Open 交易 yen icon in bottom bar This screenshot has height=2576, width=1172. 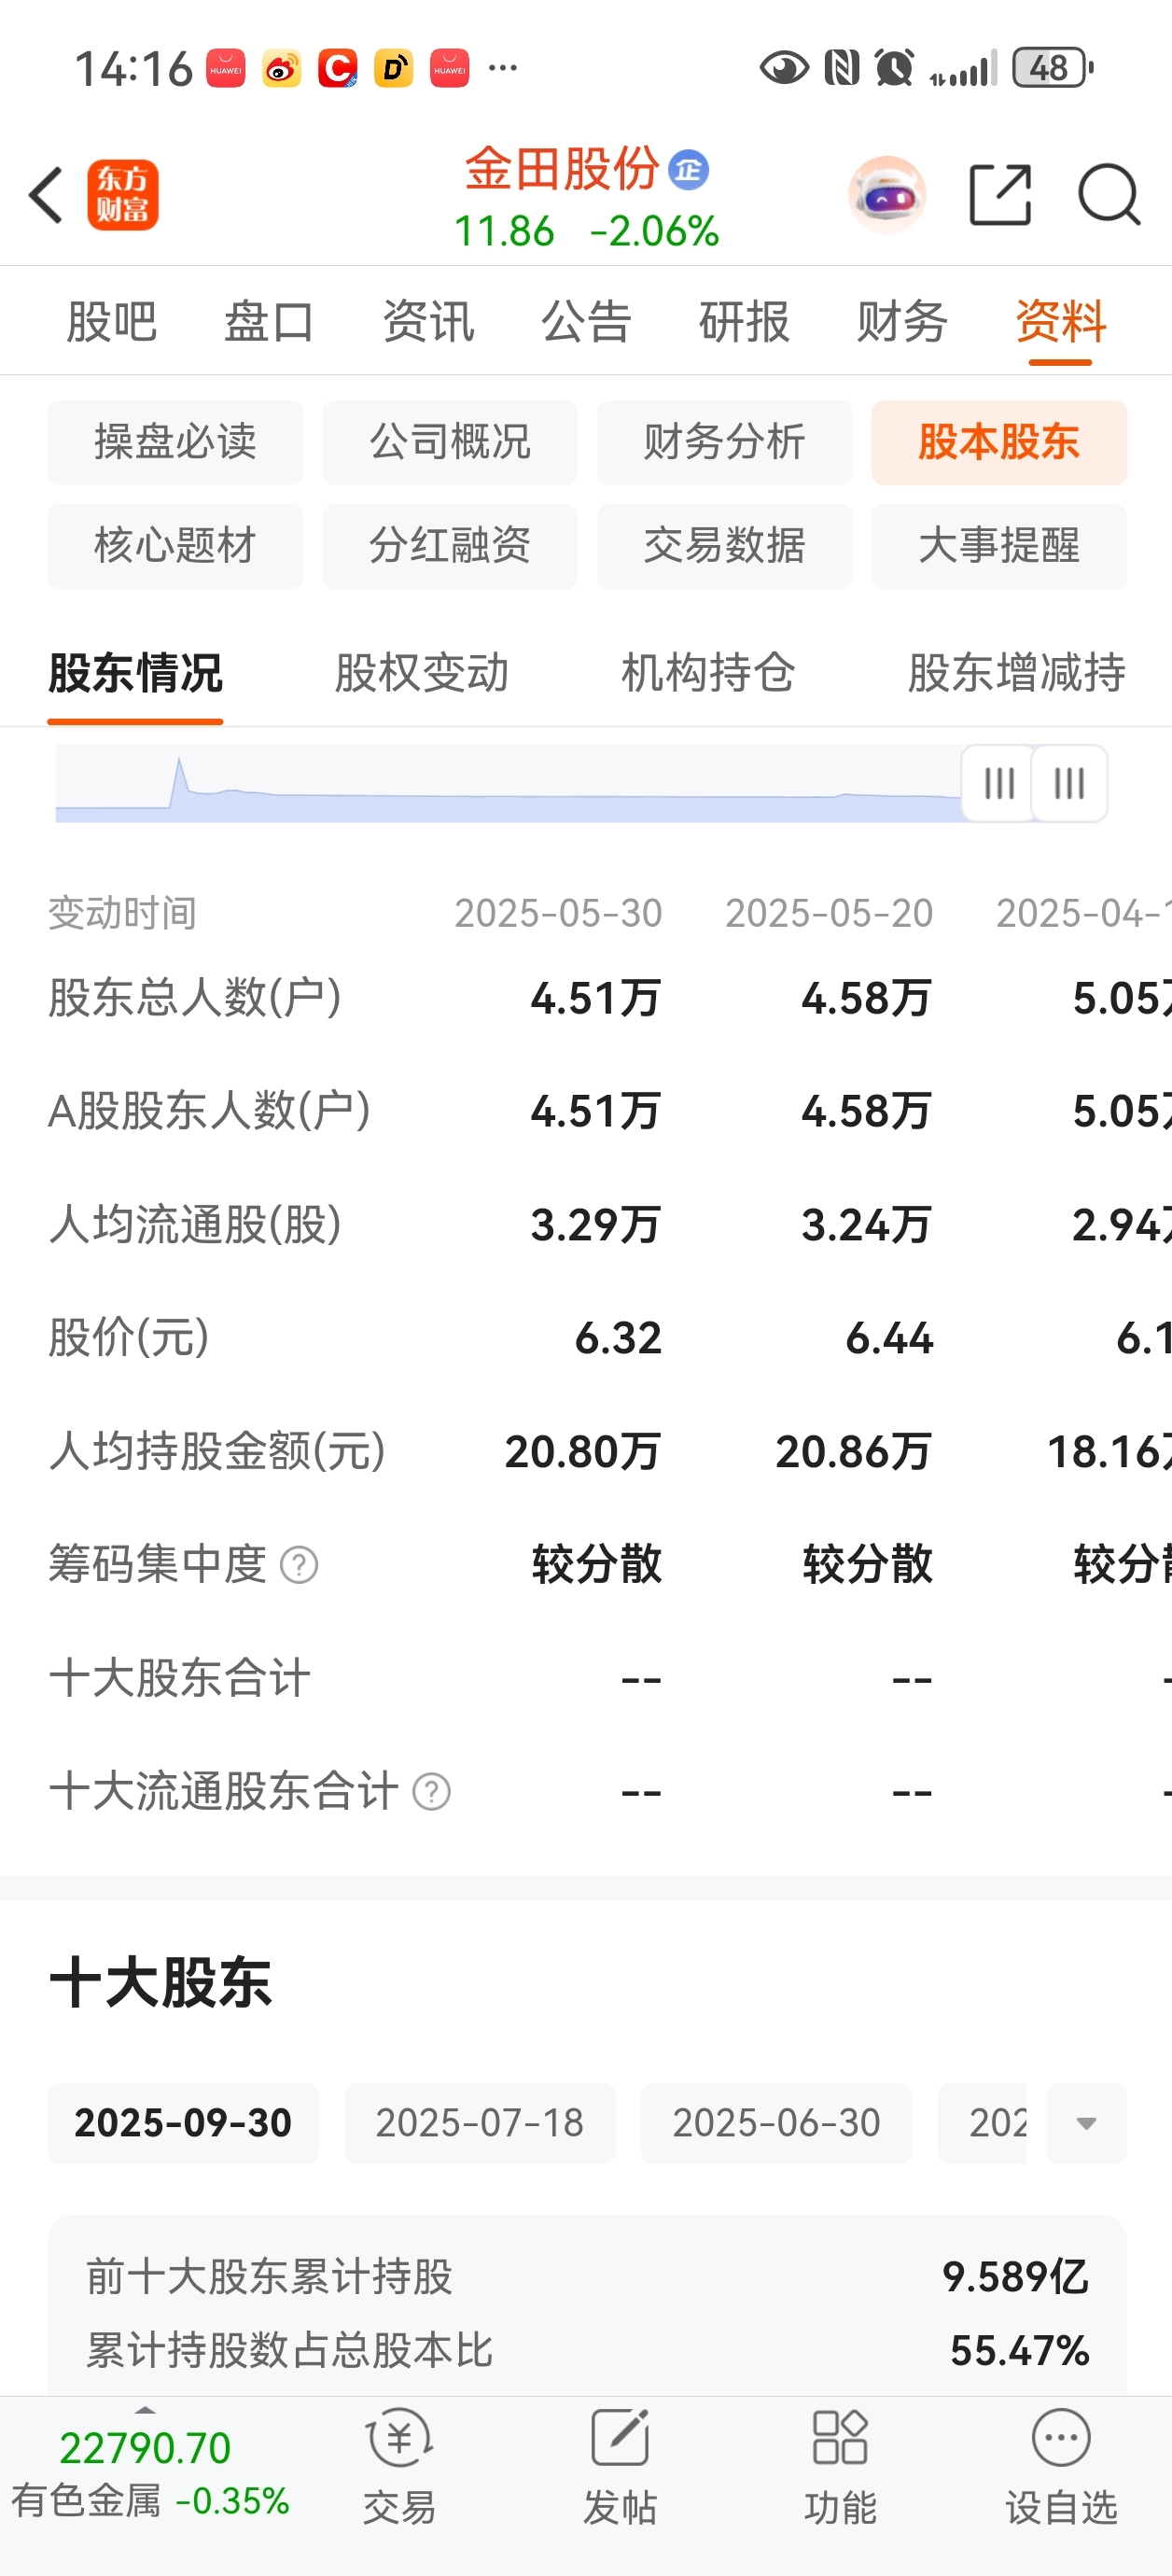399,2438
